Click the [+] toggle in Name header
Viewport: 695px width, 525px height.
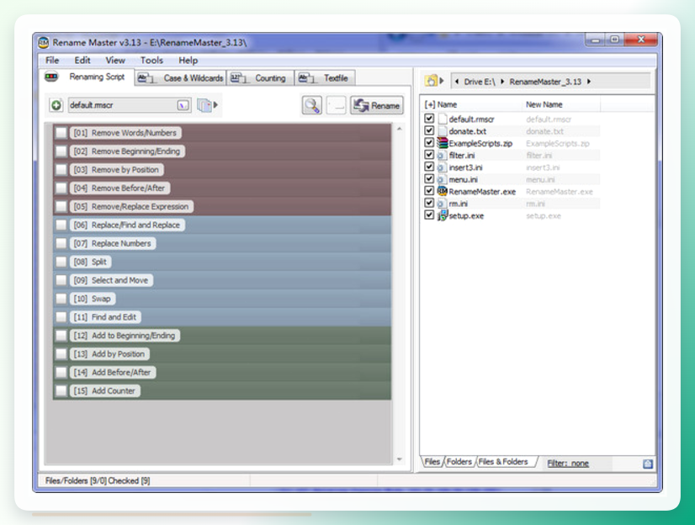point(429,104)
